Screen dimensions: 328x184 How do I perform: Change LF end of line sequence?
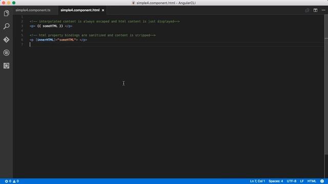pos(302,181)
